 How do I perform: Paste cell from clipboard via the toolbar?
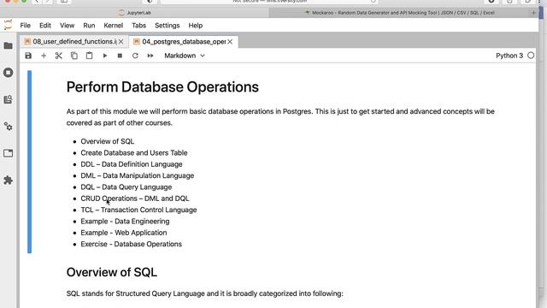pos(89,56)
